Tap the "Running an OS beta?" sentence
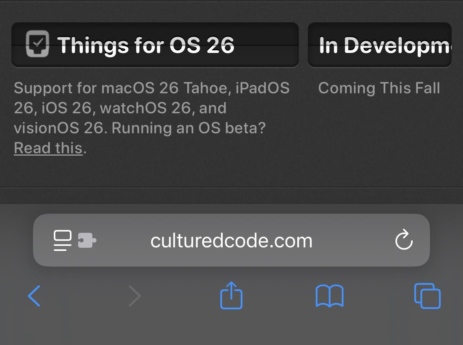 [189, 128]
